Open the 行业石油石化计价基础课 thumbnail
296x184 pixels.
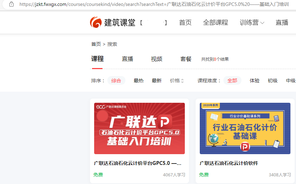(x=245, y=128)
